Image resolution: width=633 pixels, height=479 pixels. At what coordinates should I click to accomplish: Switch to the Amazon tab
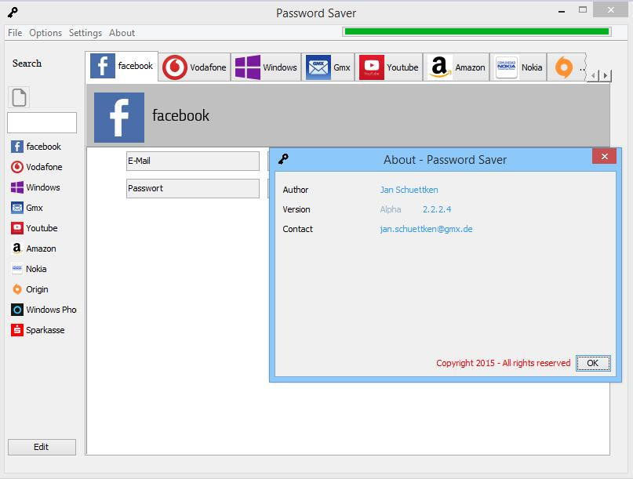click(457, 67)
